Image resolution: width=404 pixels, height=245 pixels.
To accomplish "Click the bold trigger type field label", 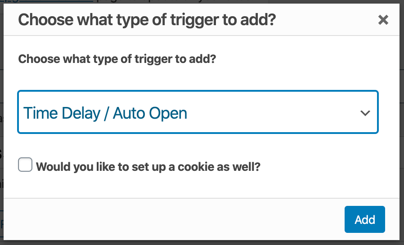I will 117,59.
